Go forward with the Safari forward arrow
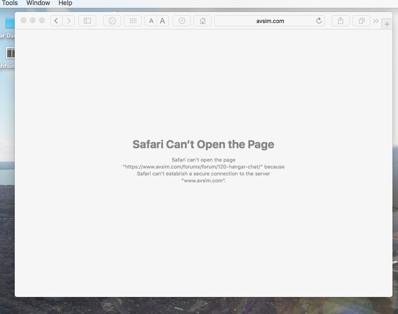Image resolution: width=398 pixels, height=314 pixels. click(x=69, y=21)
